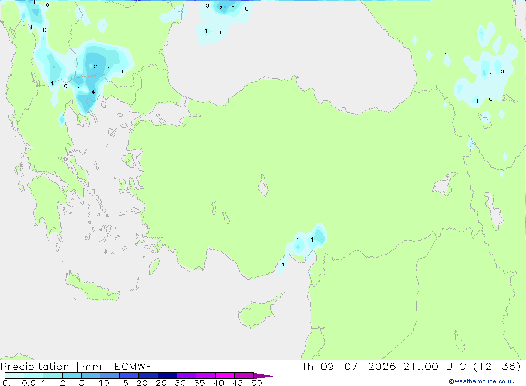Select the "Th" weekday abbreviation
Image resolution: width=526 pixels, height=386 pixels.
(x=307, y=366)
